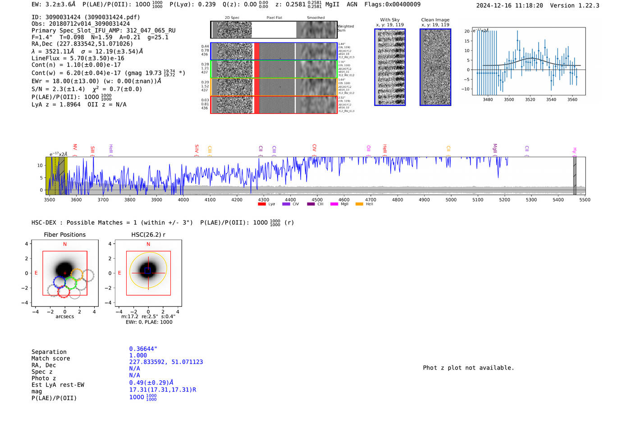Click the Cont(w) = 6.20(±0.04)e-17 line
The width and height of the screenshot is (631, 429).
(x=108, y=72)
